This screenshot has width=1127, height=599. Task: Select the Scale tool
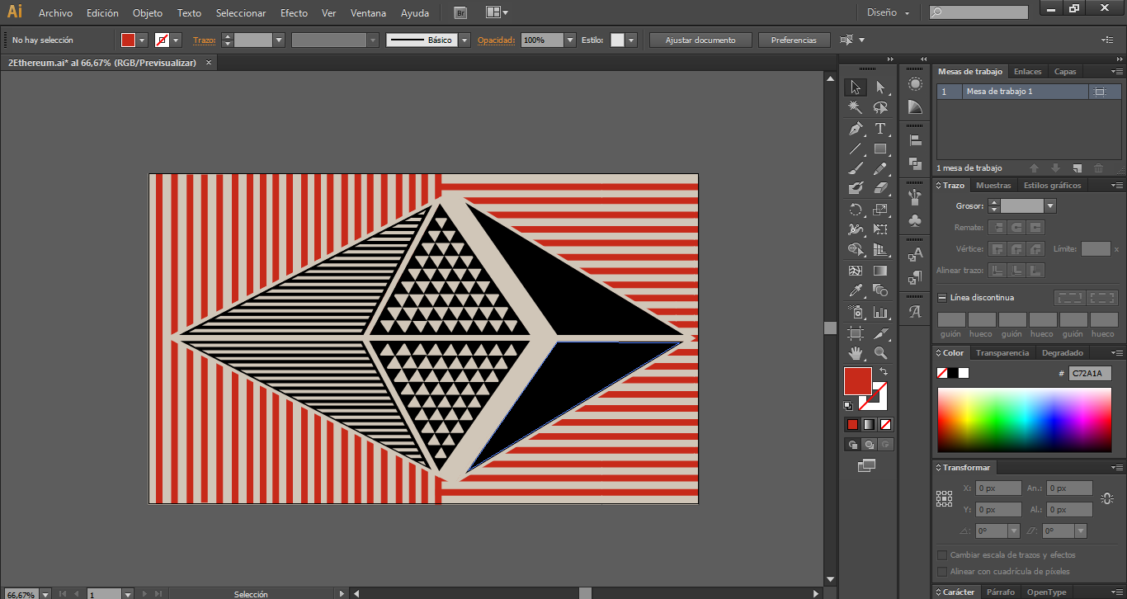click(x=880, y=210)
